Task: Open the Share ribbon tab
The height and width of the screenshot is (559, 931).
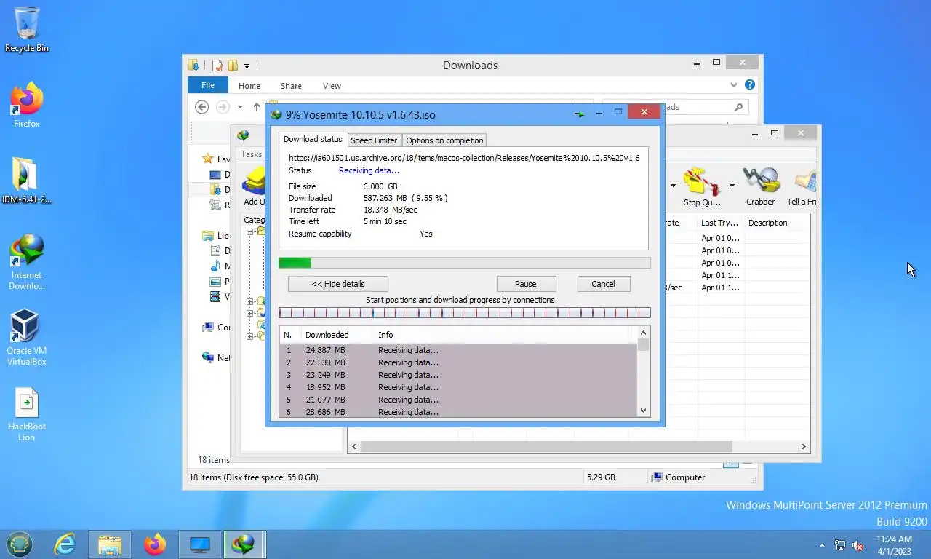Action: tap(291, 86)
